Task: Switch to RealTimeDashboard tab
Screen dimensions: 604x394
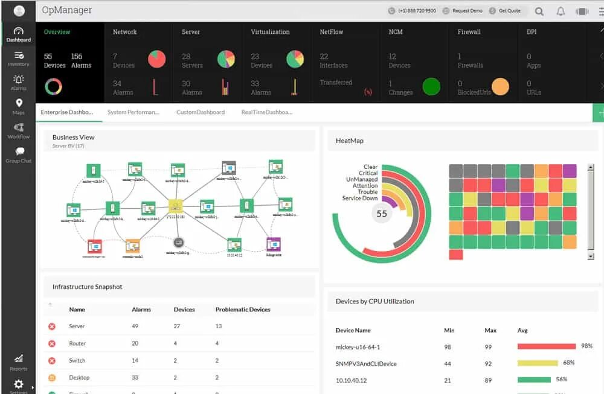Action: point(266,112)
